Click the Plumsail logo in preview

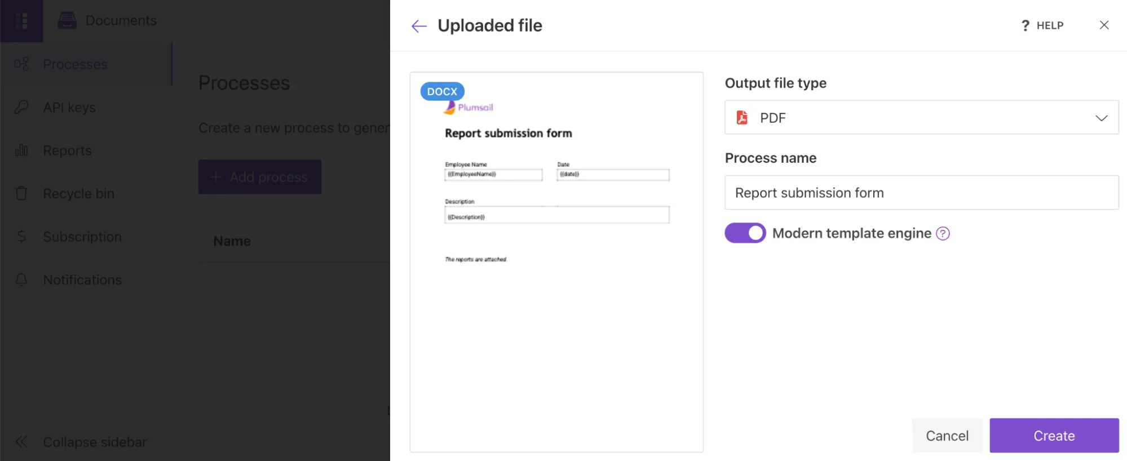[468, 107]
